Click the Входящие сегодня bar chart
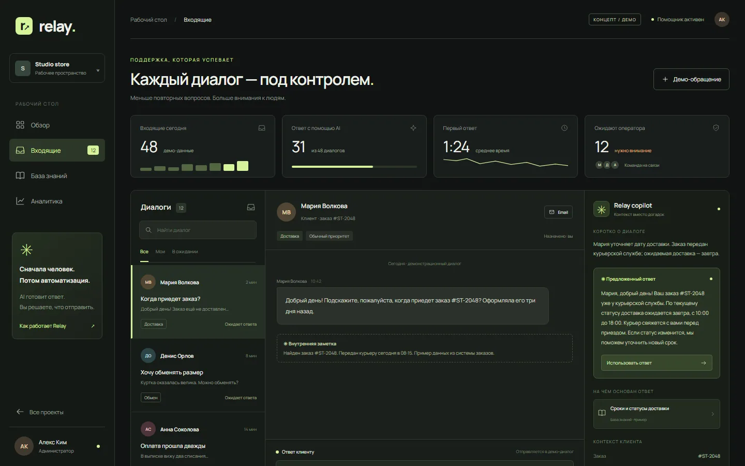 pyautogui.click(x=195, y=166)
